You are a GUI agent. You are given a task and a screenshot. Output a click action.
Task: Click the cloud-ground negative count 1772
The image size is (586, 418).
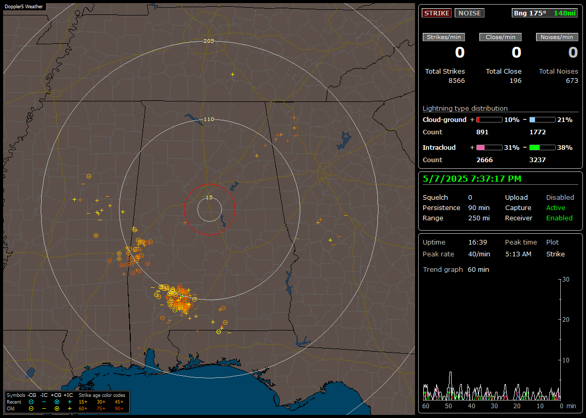(x=538, y=132)
